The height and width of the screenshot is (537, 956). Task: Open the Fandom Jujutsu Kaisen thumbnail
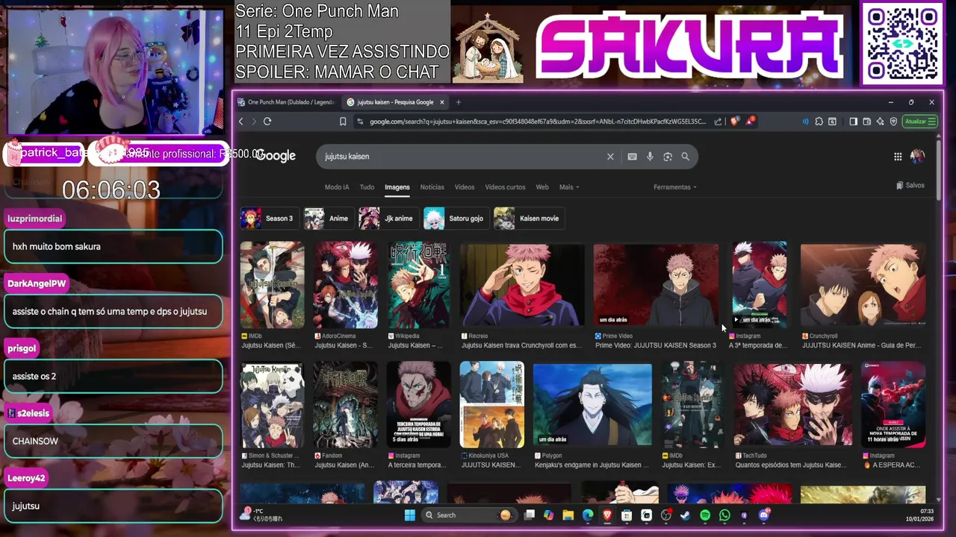[345, 404]
